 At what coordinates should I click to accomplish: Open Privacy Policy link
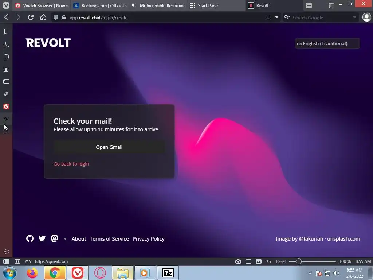coord(149,239)
